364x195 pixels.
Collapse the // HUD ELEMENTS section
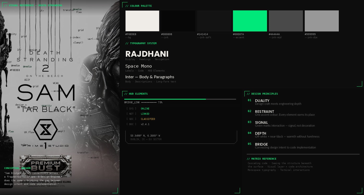[x=136, y=94]
